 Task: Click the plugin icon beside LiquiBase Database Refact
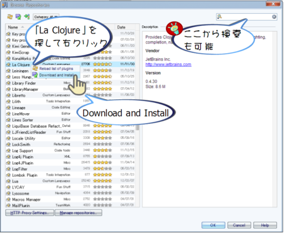(8, 126)
